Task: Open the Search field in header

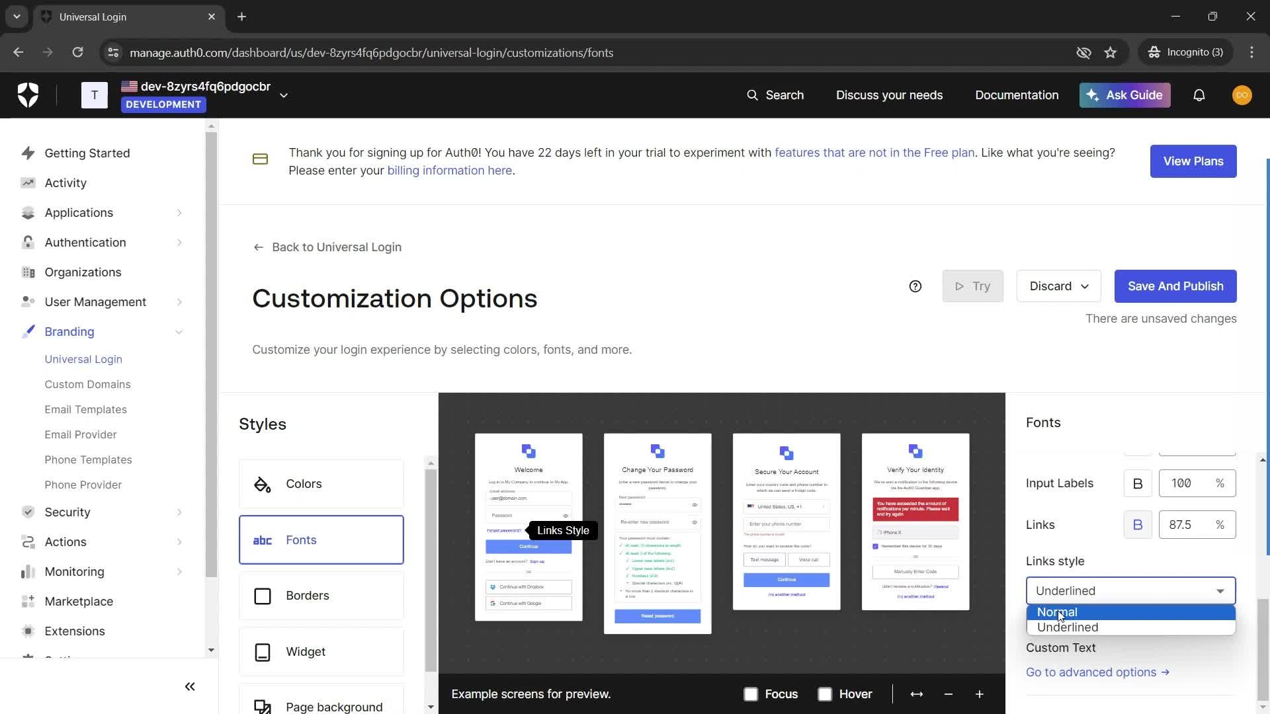Action: click(775, 95)
